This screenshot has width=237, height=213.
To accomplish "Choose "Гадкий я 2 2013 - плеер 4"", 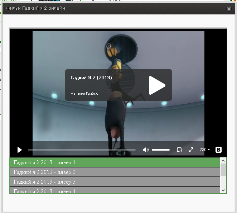I will point(115,190).
